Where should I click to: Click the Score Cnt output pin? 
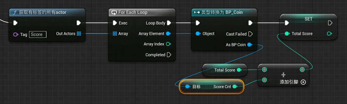pos(235,87)
